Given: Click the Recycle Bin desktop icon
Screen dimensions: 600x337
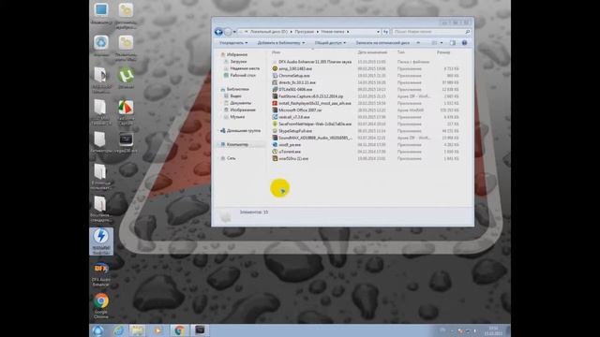Looking at the screenshot, I should tap(101, 45).
